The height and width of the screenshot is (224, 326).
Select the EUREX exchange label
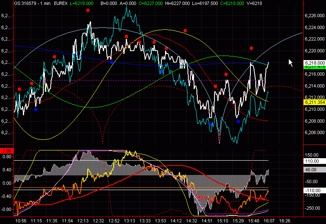(x=61, y=3)
